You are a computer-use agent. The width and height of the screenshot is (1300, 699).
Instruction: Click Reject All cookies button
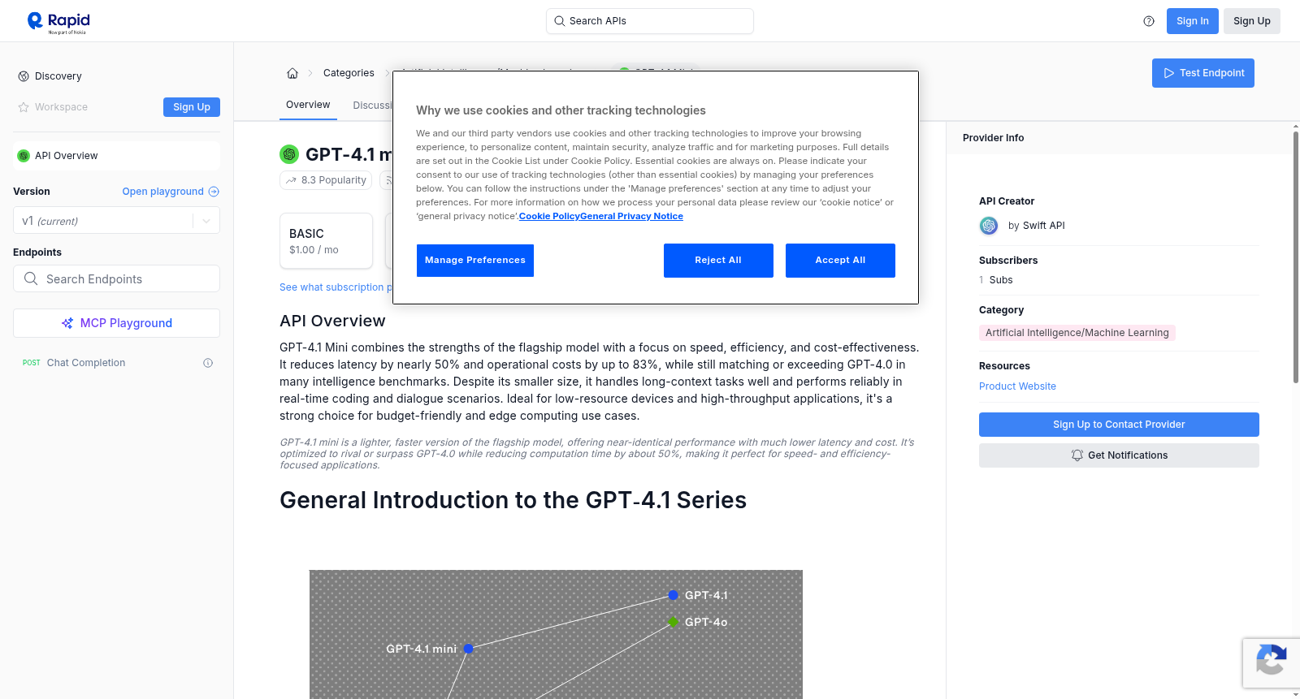click(718, 261)
